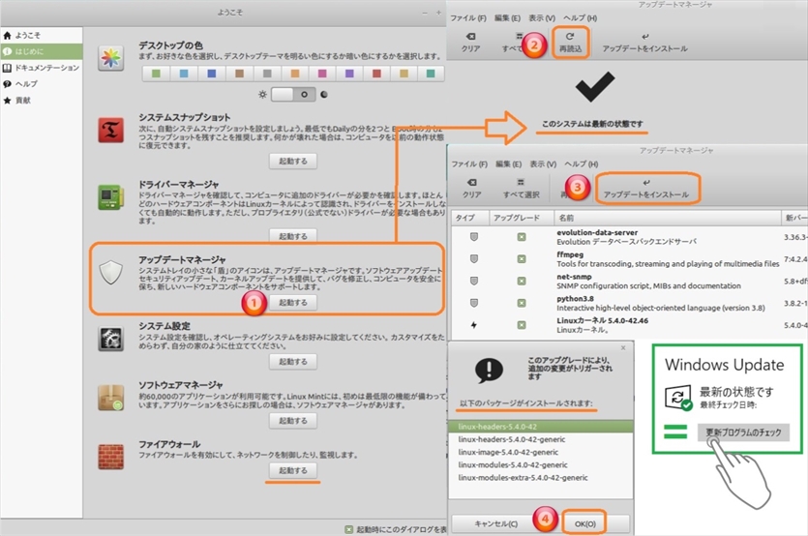This screenshot has height=536, width=808.
Task: Open ファイル(F) menu in the up-to-date Update Manager
Action: [468, 18]
